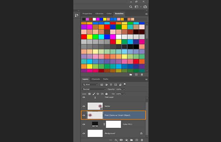The image size is (221, 142).
Task: Filter layers by smart objects
Action: (120, 85)
